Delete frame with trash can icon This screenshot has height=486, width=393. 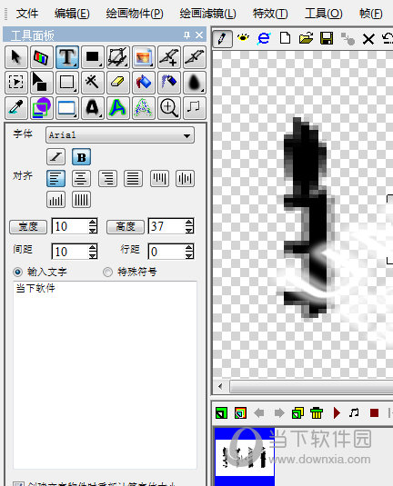click(x=317, y=412)
